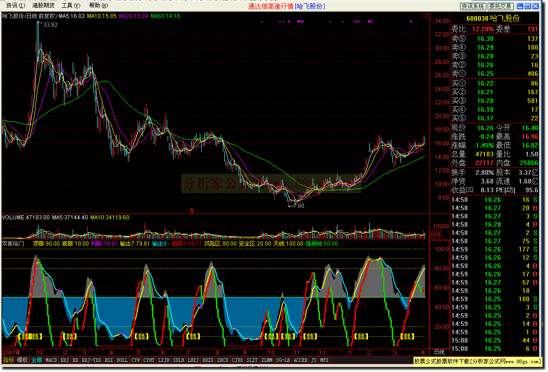
Task: Open the 工具 menu
Action: pyautogui.click(x=71, y=6)
